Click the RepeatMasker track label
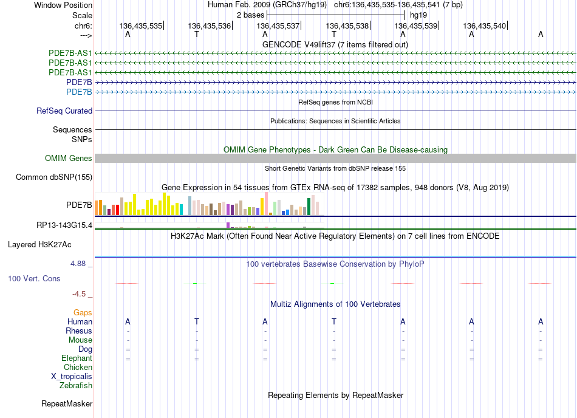This screenshot has height=418, width=577. (x=67, y=403)
